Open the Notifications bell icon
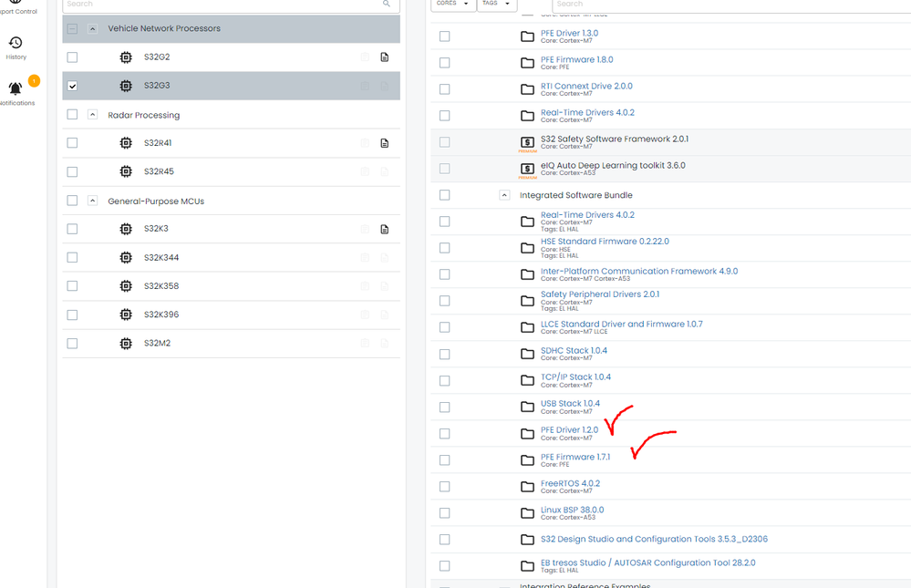 [16, 88]
